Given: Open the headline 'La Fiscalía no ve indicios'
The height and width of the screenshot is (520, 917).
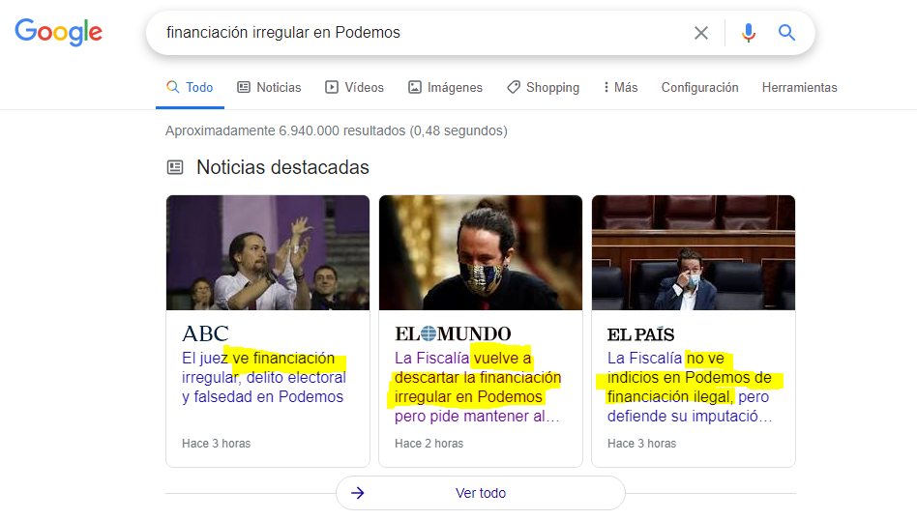Looking at the screenshot, I should tap(690, 387).
